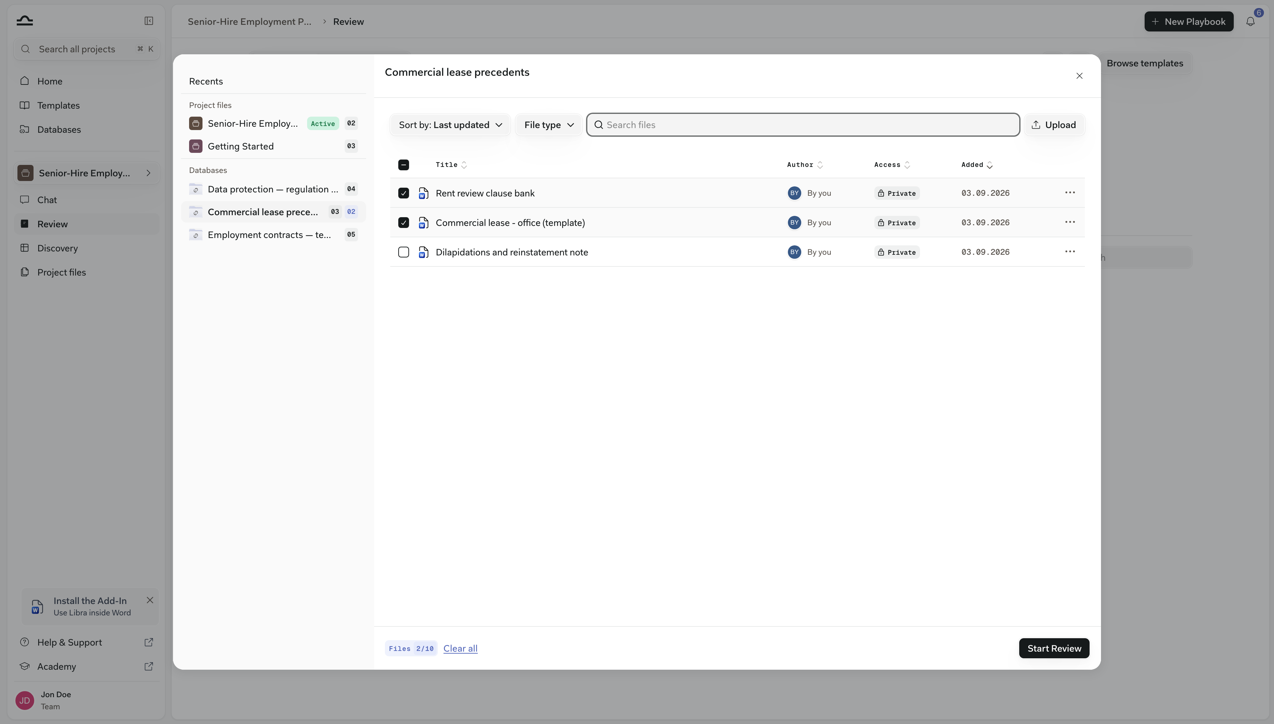
Task: Check Dilapidations and reinstatement note
Action: [x=403, y=252]
